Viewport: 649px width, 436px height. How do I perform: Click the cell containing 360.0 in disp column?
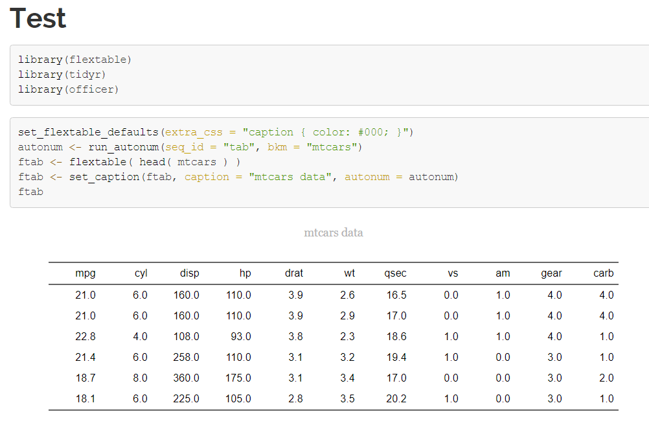point(186,378)
